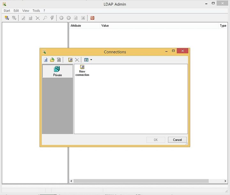Click the Refresh page icon in main toolbar
Image resolution: width=230 pixels, height=195 pixels.
click(76, 18)
